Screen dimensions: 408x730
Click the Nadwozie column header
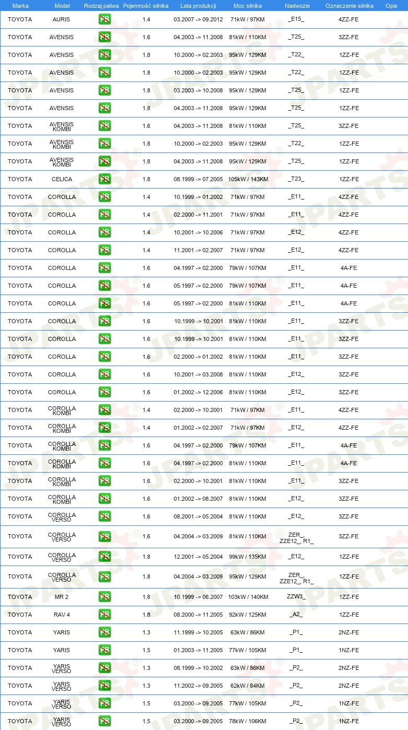pos(297,6)
